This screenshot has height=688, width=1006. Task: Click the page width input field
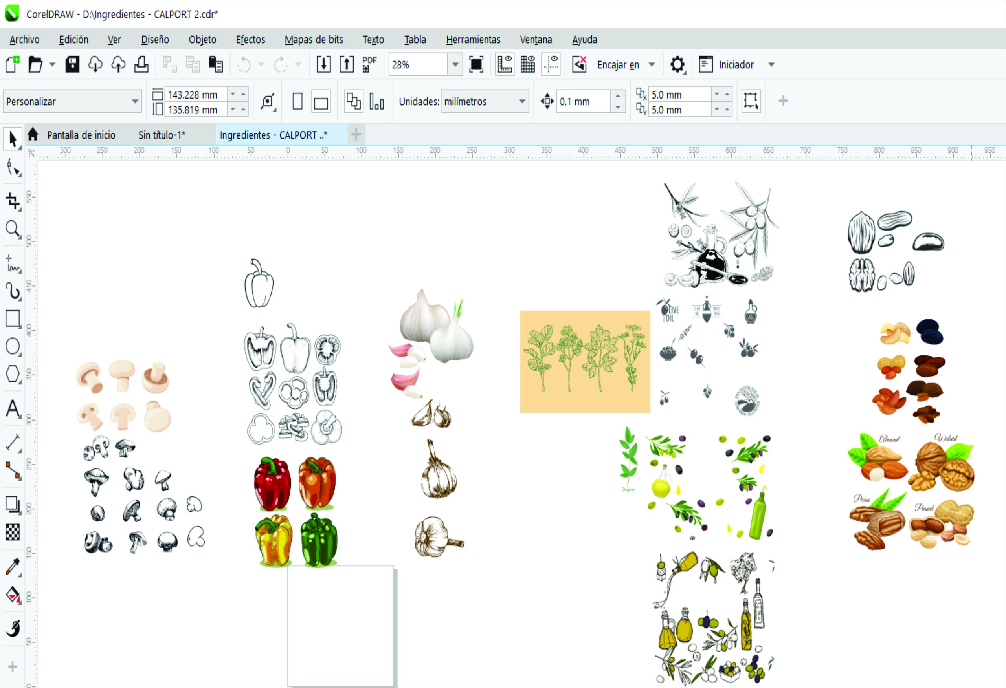(195, 94)
